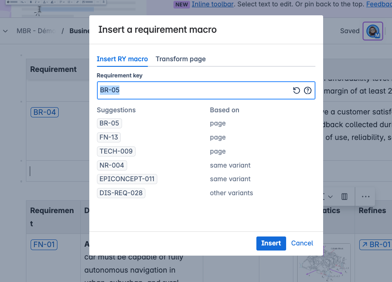392x282 pixels.
Task: Click 'page' beside TECH-009
Action: point(218,151)
